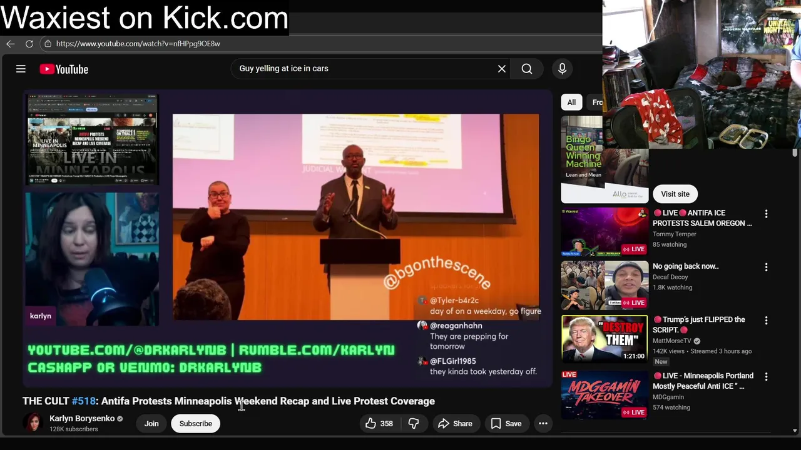The height and width of the screenshot is (450, 801).
Task: Dislike the video with thumbs down
Action: pyautogui.click(x=414, y=424)
